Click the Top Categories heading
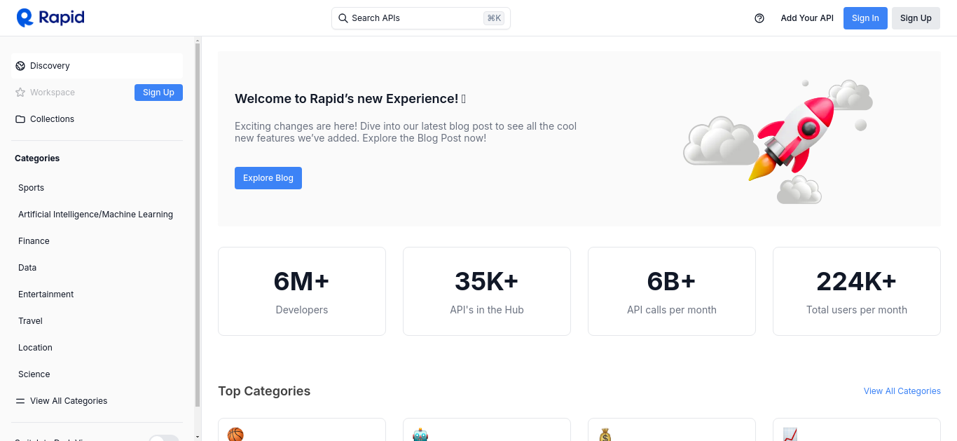Image resolution: width=957 pixels, height=441 pixels. tap(264, 391)
